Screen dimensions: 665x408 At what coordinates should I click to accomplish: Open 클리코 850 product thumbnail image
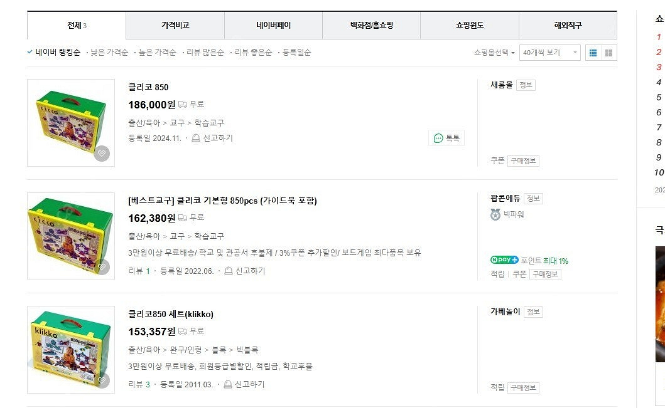coord(71,123)
